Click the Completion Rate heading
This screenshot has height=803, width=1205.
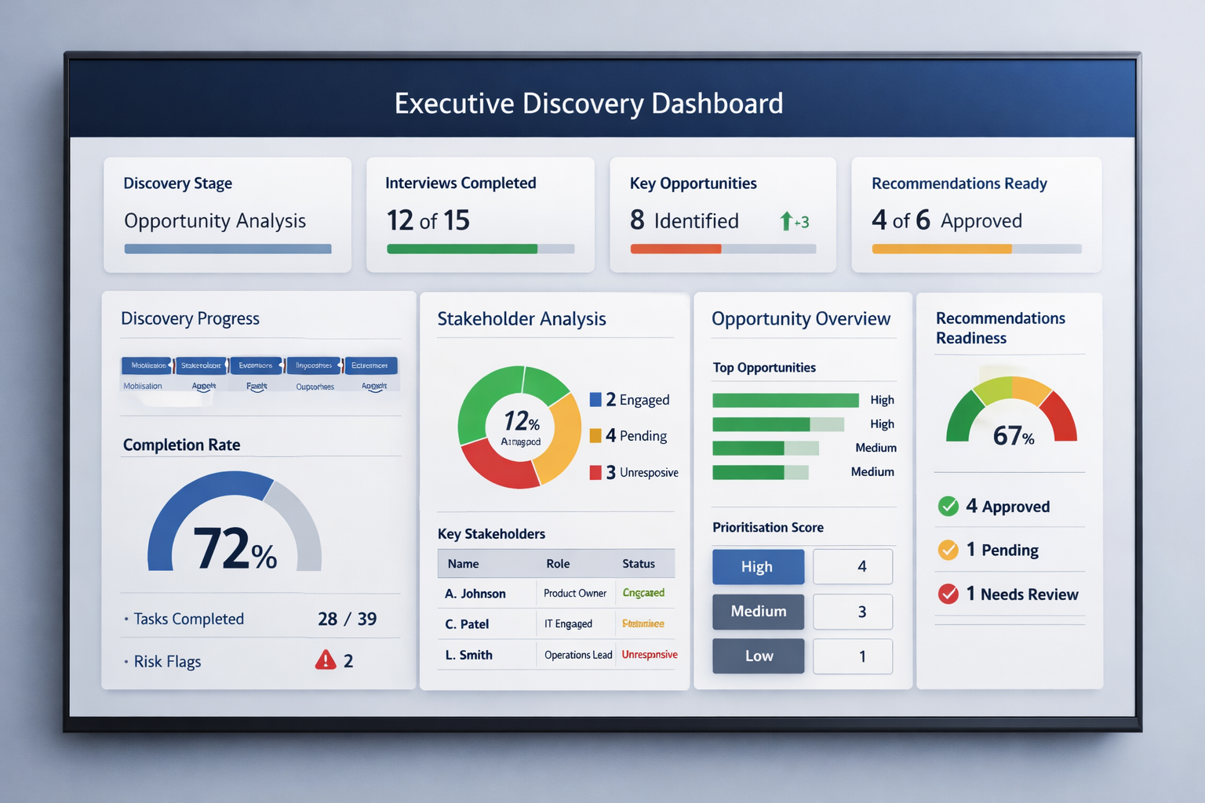pyautogui.click(x=181, y=445)
